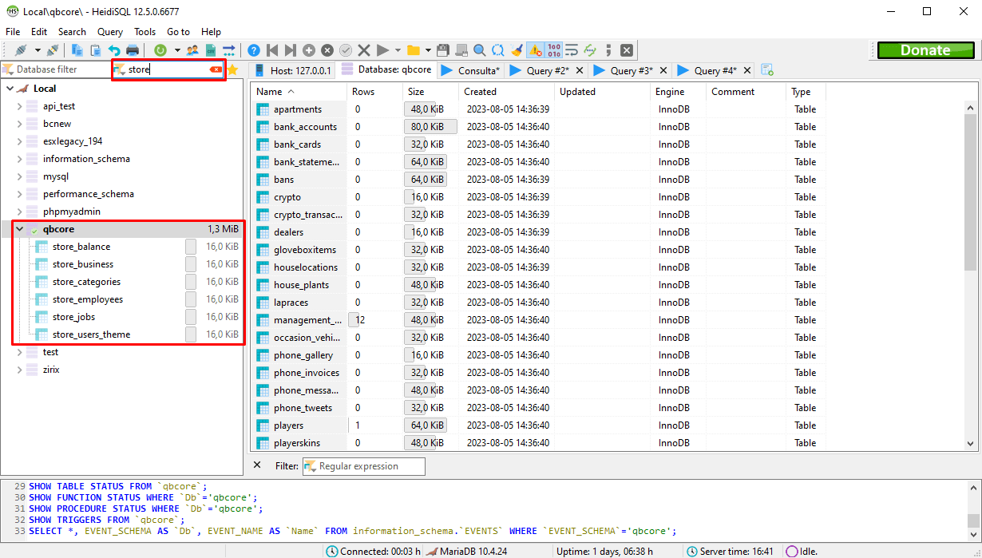Click the table filter field containing store
The height and width of the screenshot is (558, 982).
click(168, 69)
